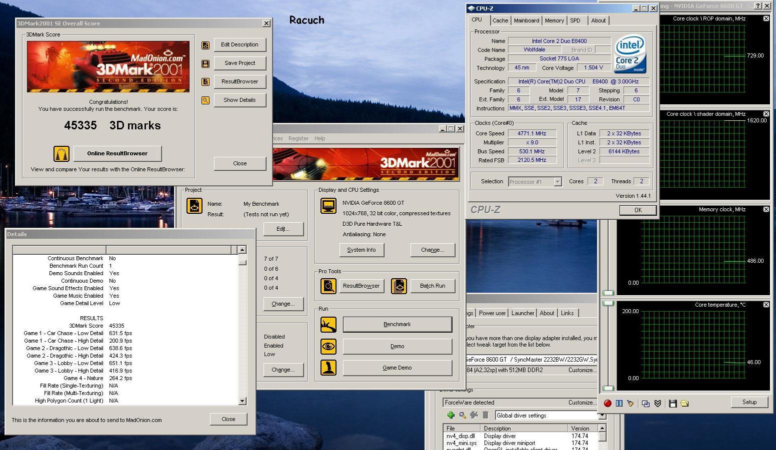Click the Show Details button
776x450 pixels.
(x=240, y=100)
